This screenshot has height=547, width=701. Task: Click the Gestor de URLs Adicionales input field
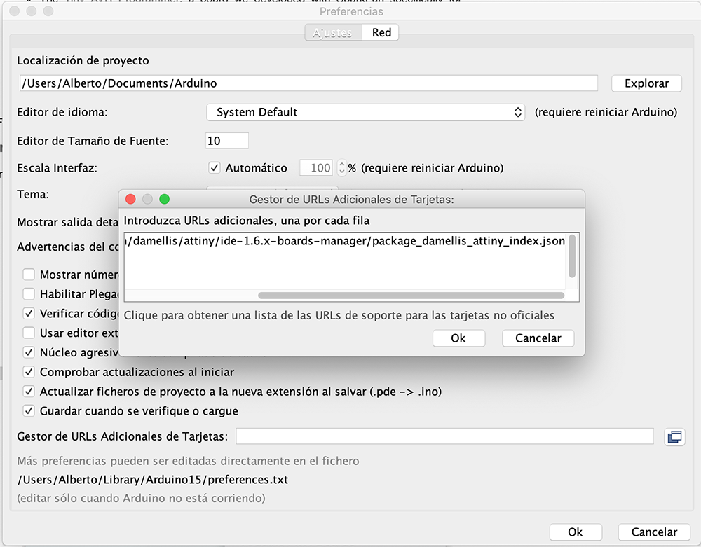click(445, 436)
